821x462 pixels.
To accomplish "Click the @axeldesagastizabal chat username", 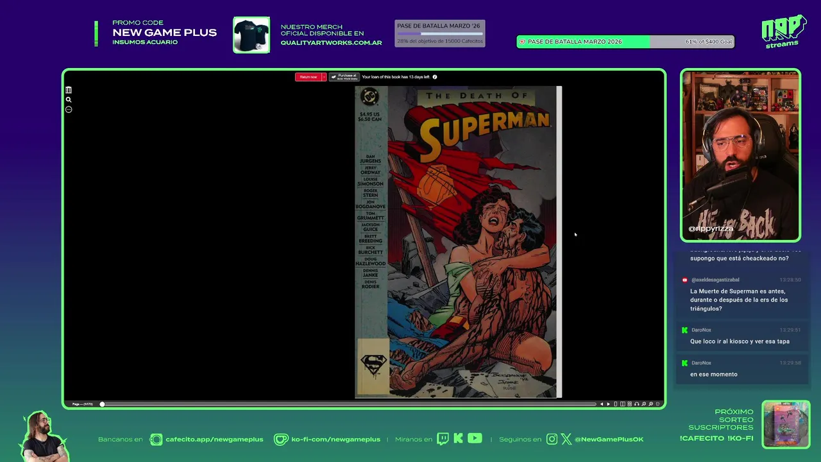I will [x=715, y=280].
